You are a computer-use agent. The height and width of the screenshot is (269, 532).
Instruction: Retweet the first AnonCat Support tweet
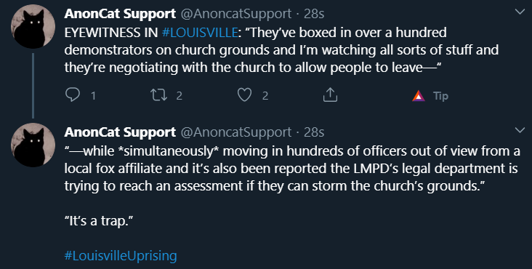pyautogui.click(x=158, y=95)
